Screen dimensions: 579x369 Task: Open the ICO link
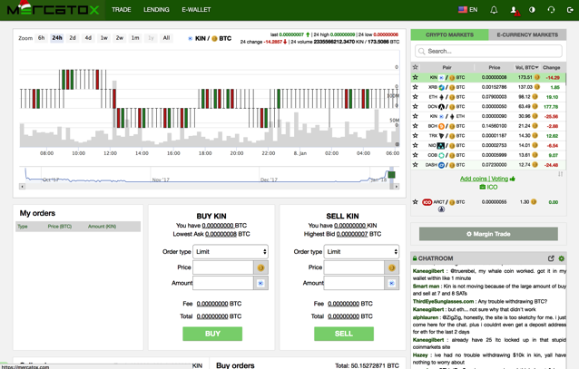click(x=488, y=187)
